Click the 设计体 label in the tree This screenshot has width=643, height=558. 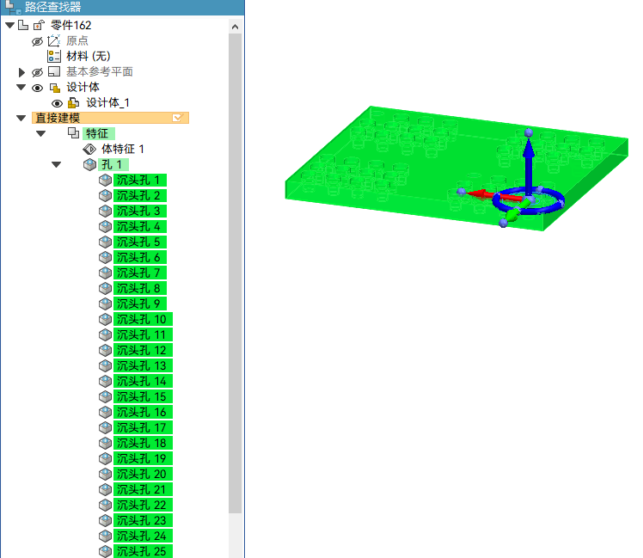83,88
